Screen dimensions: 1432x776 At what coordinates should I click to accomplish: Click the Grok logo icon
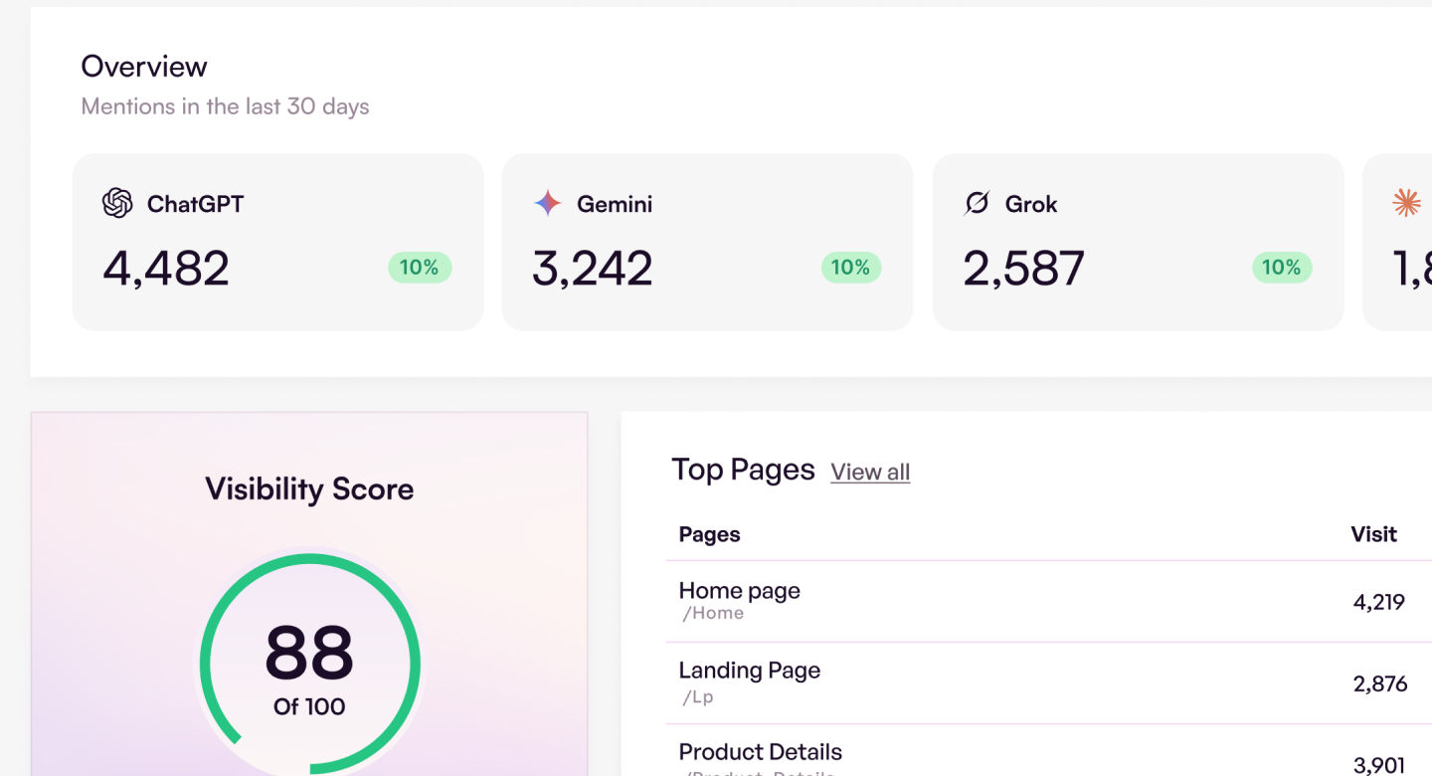978,203
